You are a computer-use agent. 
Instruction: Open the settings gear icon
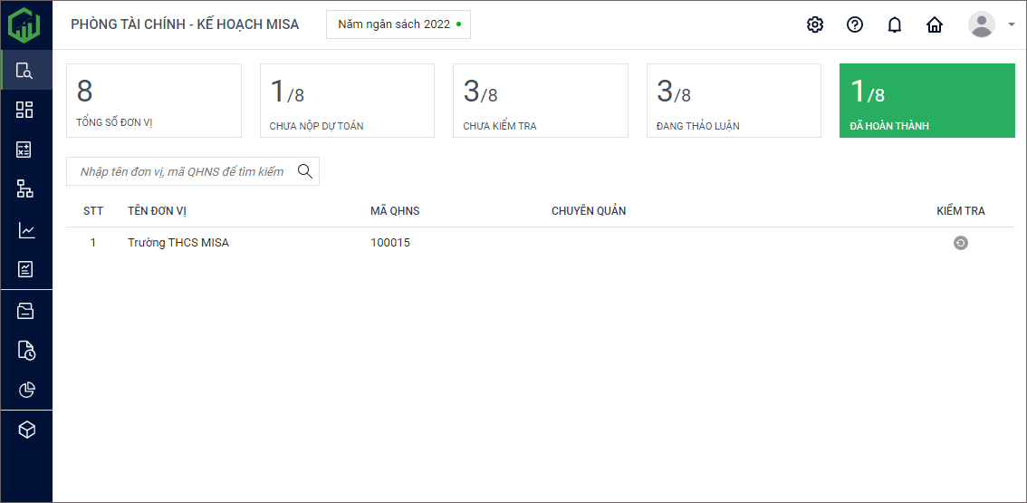[x=814, y=24]
